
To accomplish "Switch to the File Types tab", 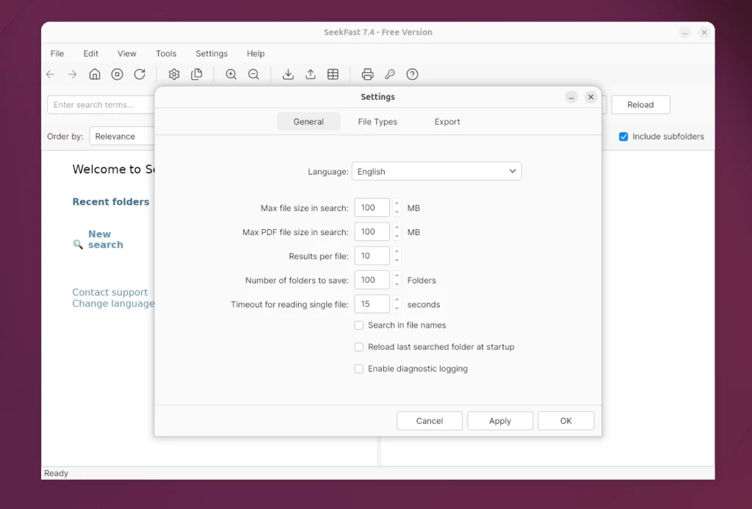I will click(x=377, y=122).
